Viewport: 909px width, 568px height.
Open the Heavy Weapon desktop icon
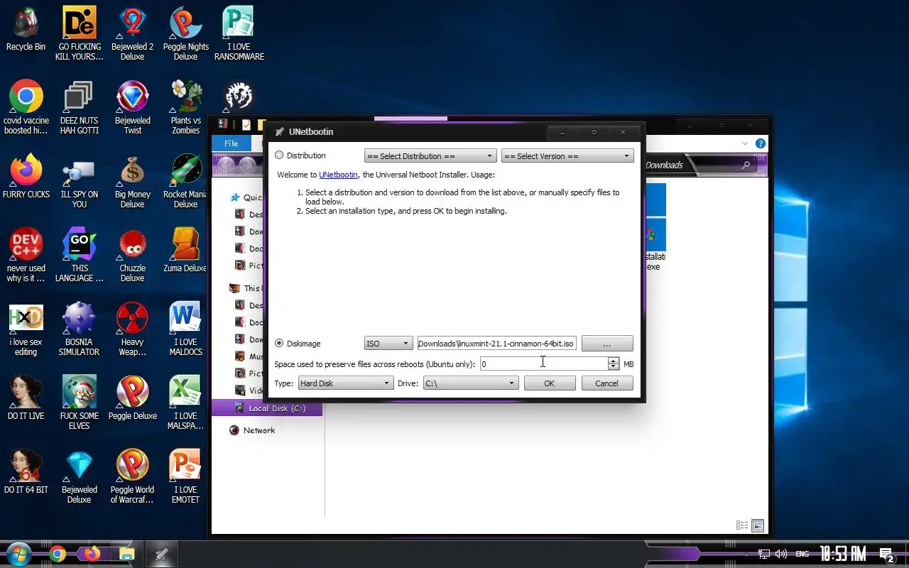coord(132,329)
